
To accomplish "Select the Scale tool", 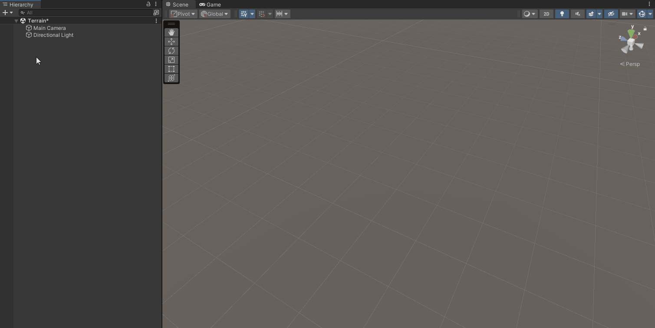I will point(171,60).
